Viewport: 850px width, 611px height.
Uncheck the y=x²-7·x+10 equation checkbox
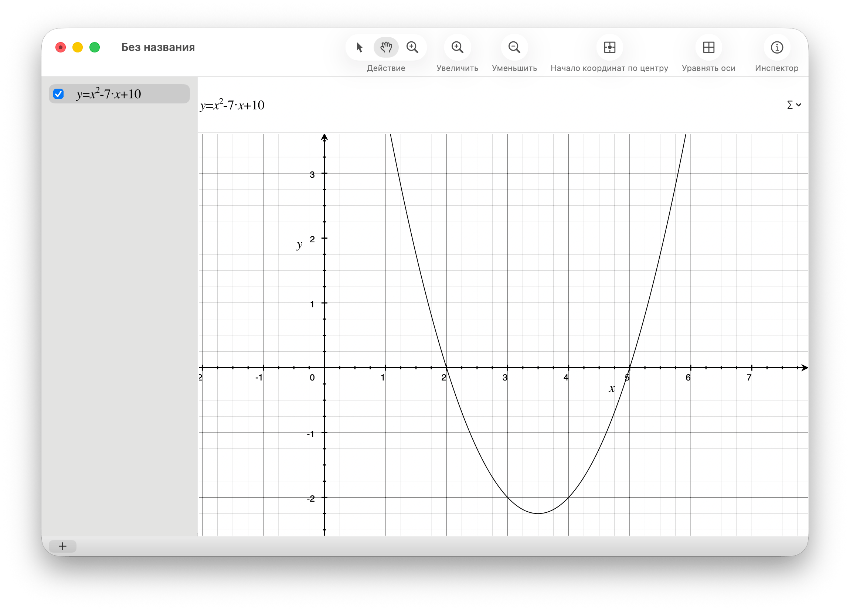[58, 94]
